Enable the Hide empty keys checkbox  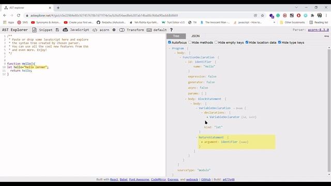pos(216,42)
